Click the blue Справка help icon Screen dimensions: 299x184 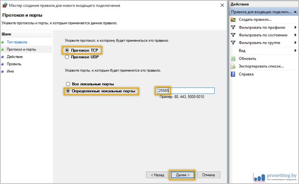click(x=233, y=74)
